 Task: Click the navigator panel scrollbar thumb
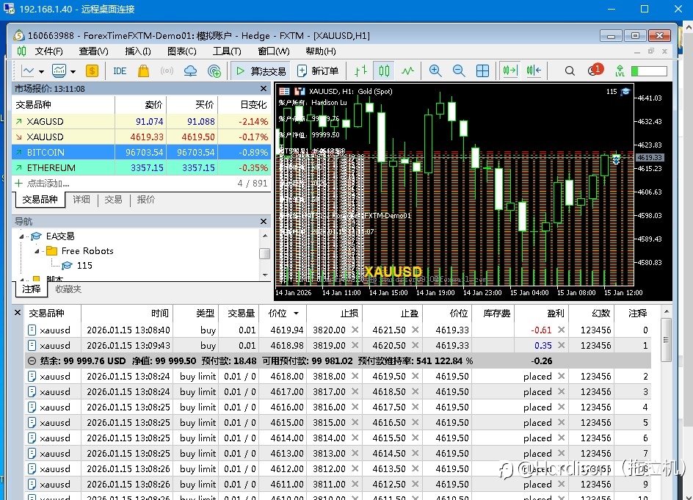click(x=264, y=253)
